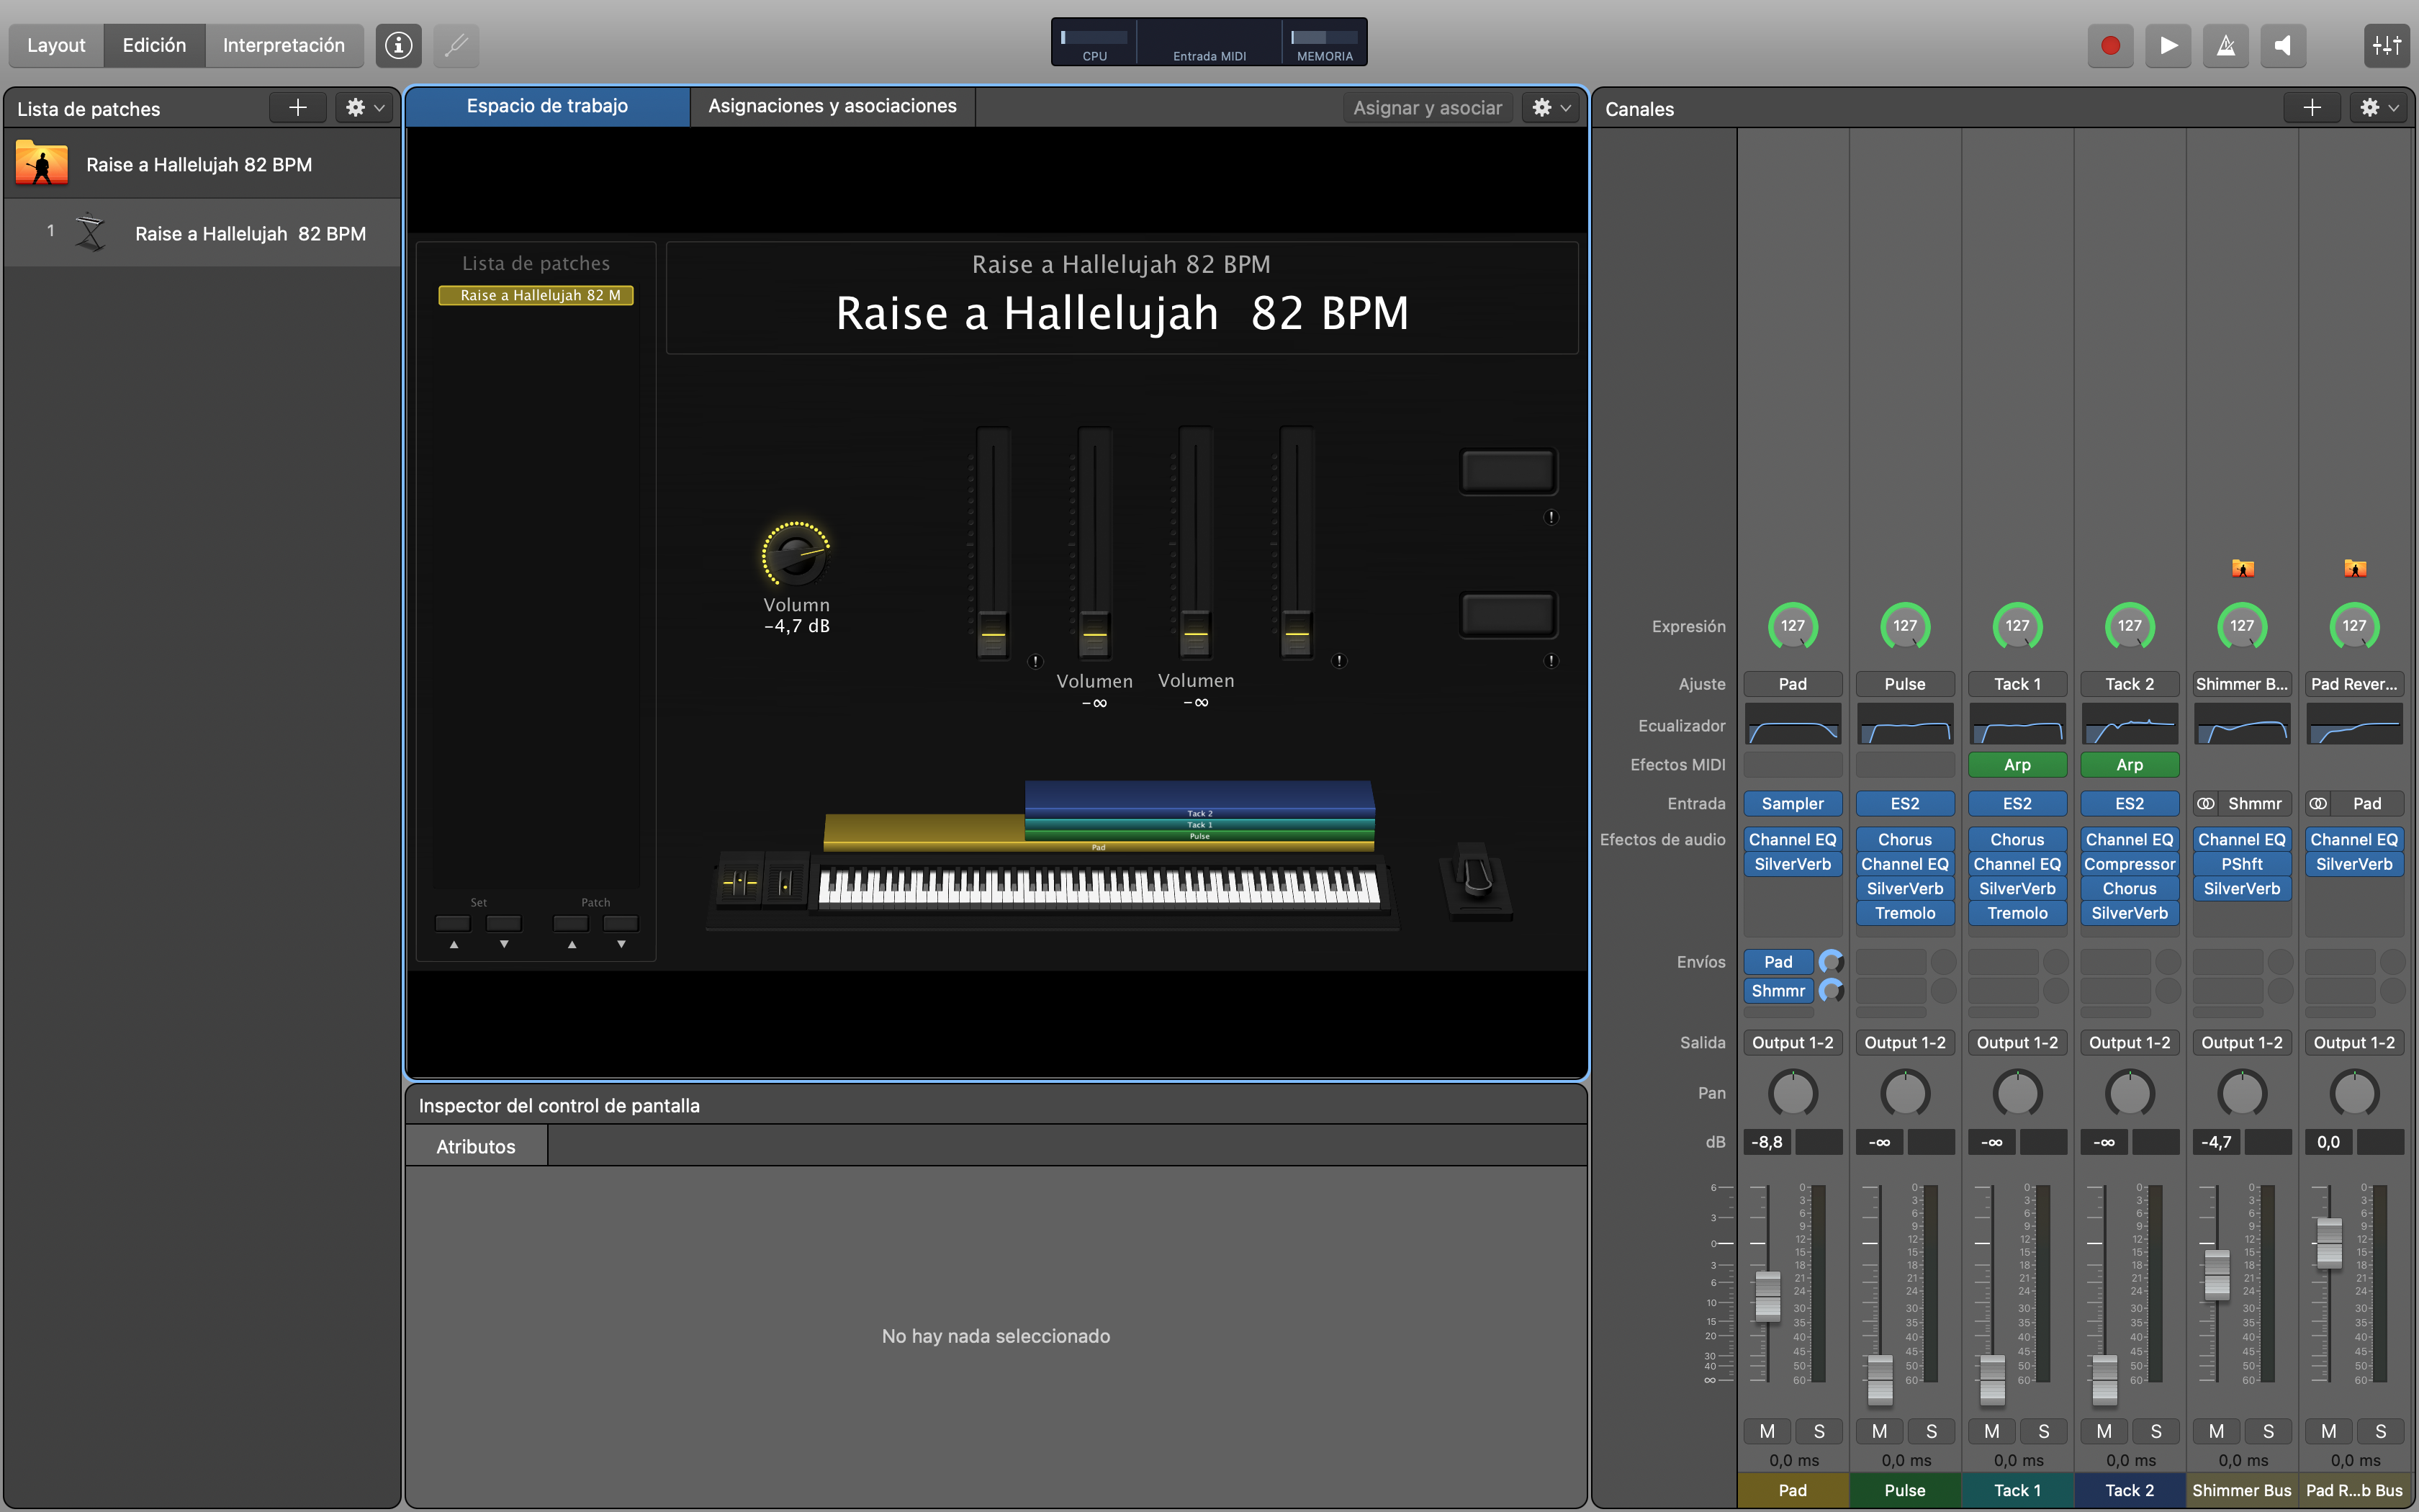
Task: Solo the Pulse channel
Action: 1931,1430
